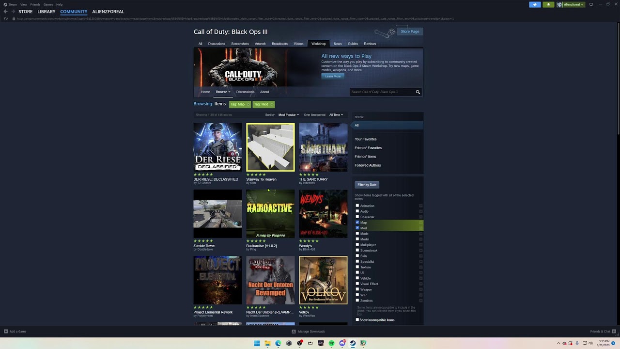Go to the LIBRARY section
Image resolution: width=620 pixels, height=349 pixels.
click(46, 11)
